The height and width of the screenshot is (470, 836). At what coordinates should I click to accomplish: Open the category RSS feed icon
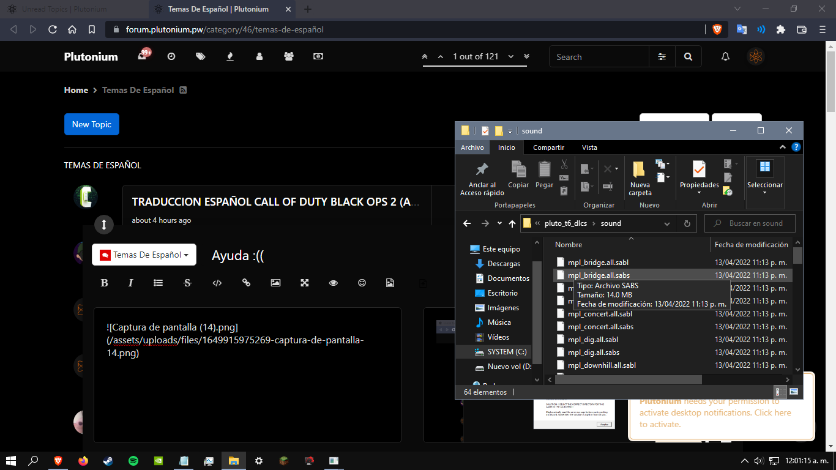[183, 90]
